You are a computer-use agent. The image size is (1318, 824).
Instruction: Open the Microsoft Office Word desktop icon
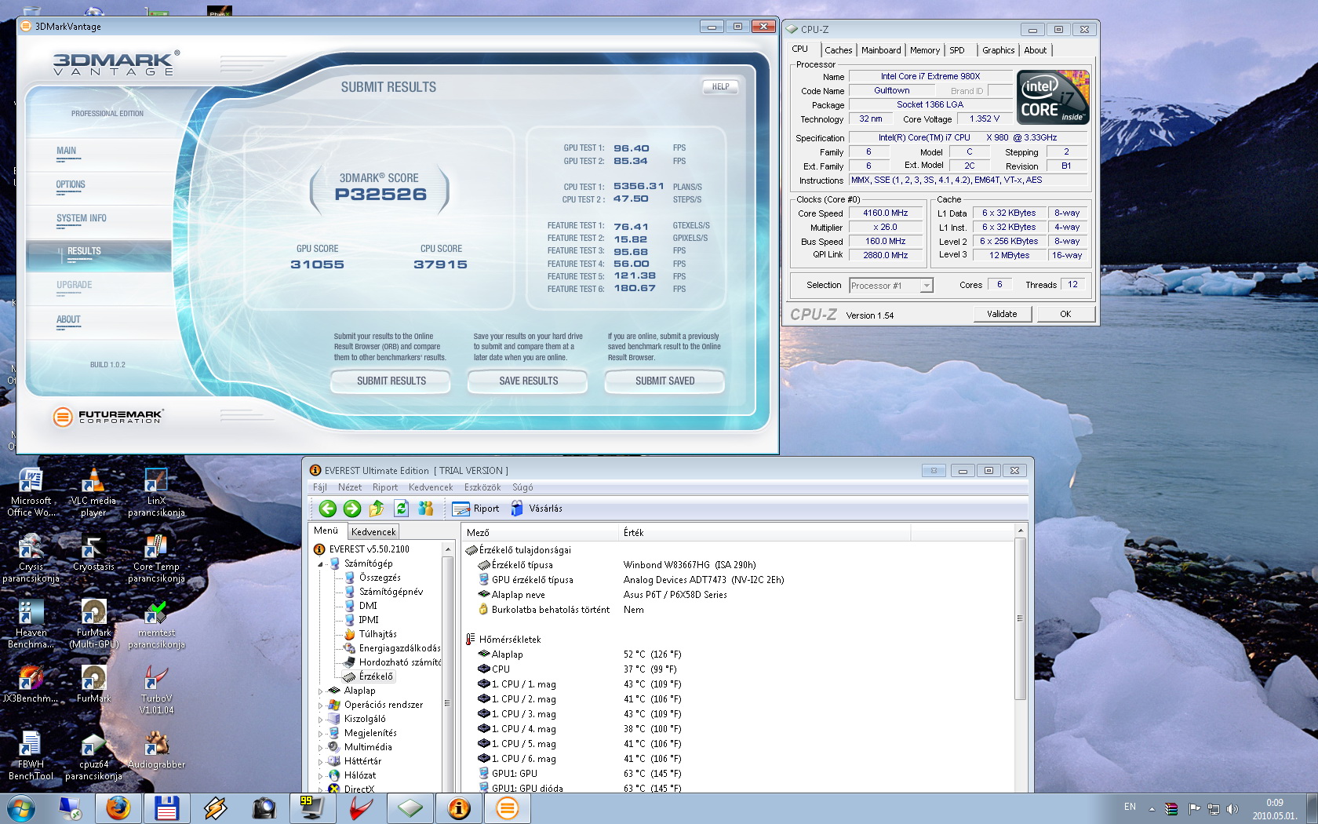[31, 492]
